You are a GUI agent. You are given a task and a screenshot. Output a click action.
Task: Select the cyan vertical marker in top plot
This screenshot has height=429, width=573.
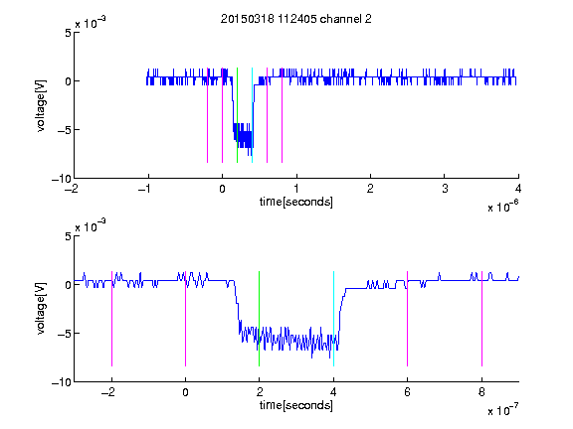click(x=252, y=115)
